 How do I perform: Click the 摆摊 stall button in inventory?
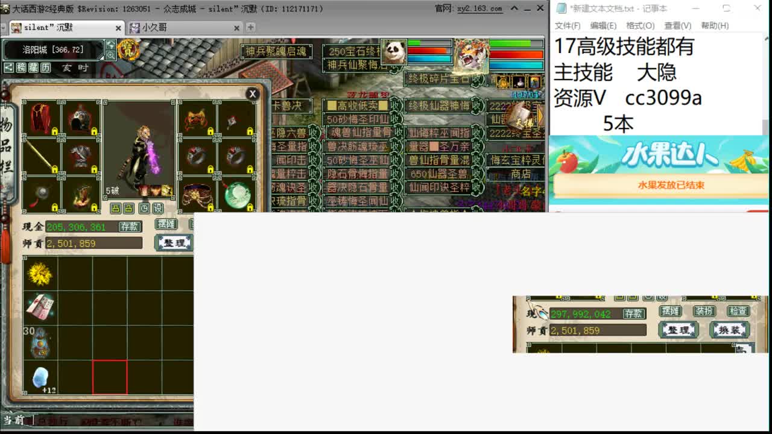click(x=166, y=224)
